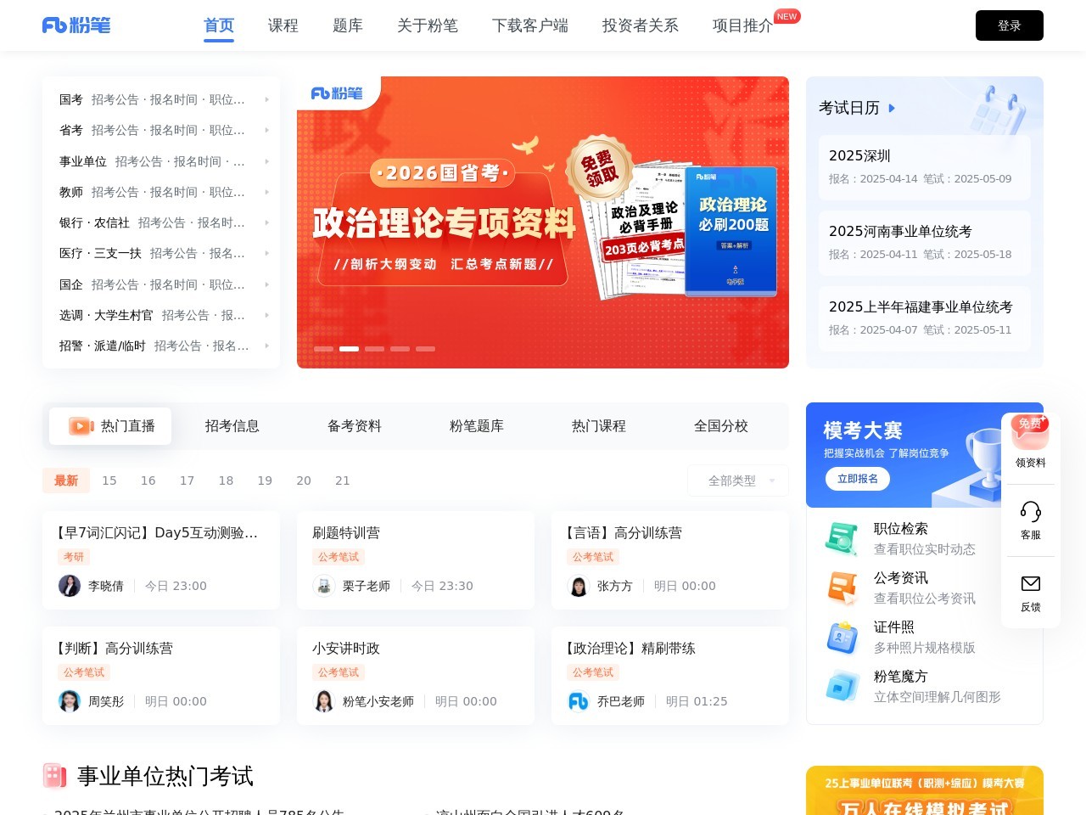The width and height of the screenshot is (1086, 815).
Task: Open 小安讲时政 live card
Action: tap(416, 676)
